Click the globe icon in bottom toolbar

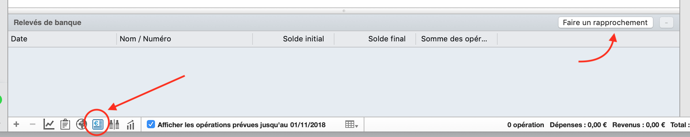[x=82, y=124]
